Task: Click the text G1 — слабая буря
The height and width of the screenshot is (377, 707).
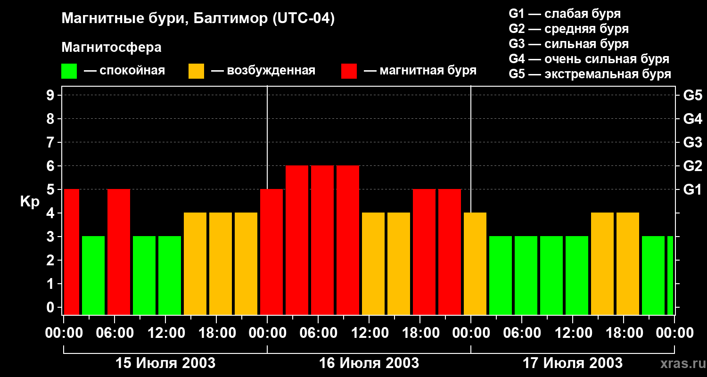Action: [565, 14]
